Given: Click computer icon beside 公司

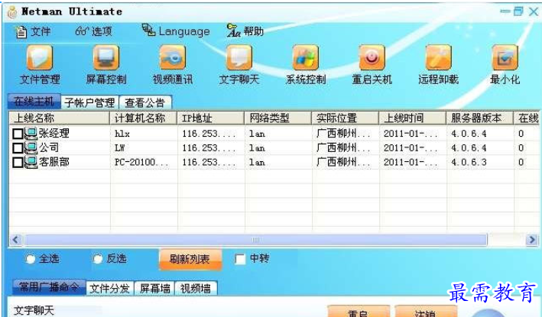Looking at the screenshot, I should (x=31, y=148).
